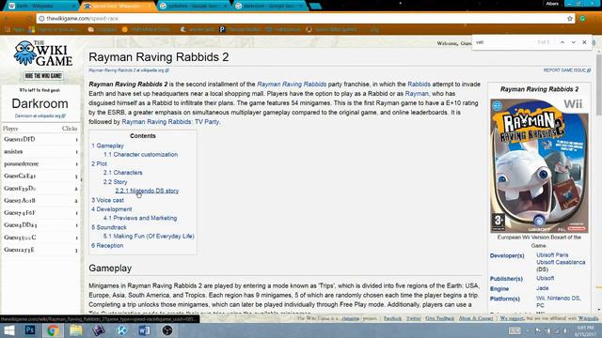Viewport: 602px width, 338px height.
Task: Click the Wiki Game octopus logo
Action: 42,54
